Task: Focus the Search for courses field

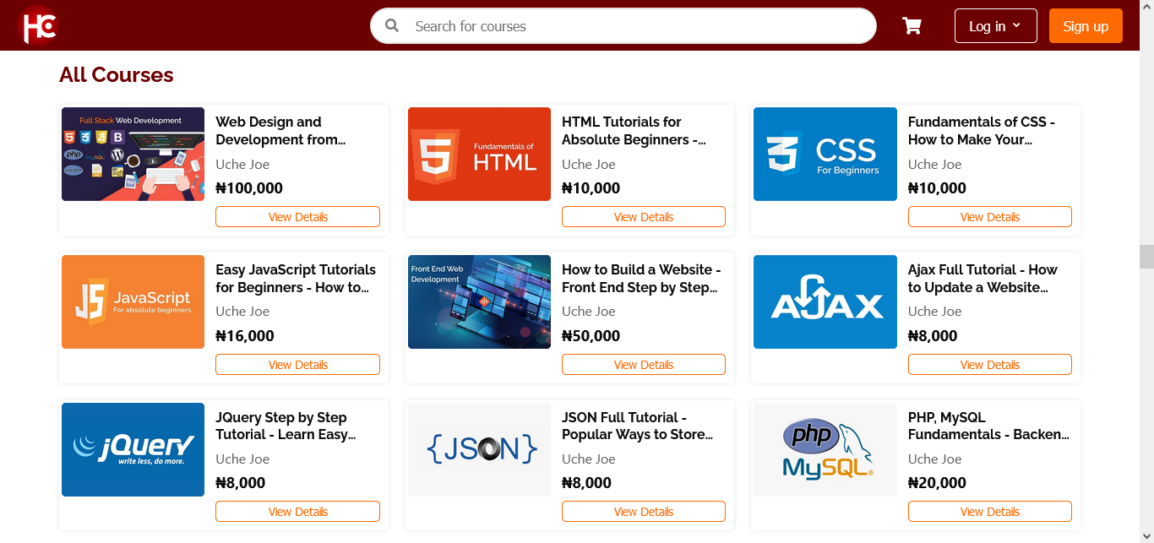Action: pyautogui.click(x=634, y=26)
